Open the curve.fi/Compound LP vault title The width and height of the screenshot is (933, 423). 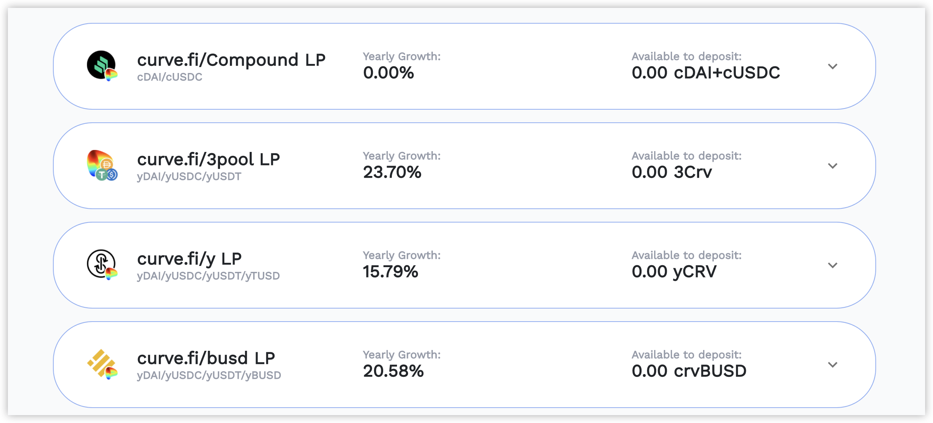231,60
